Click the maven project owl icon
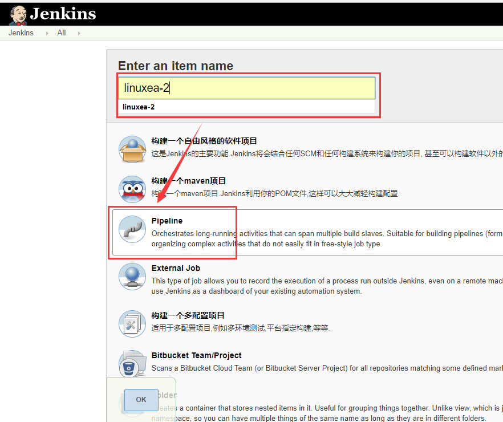This screenshot has height=422, width=503. click(x=132, y=189)
